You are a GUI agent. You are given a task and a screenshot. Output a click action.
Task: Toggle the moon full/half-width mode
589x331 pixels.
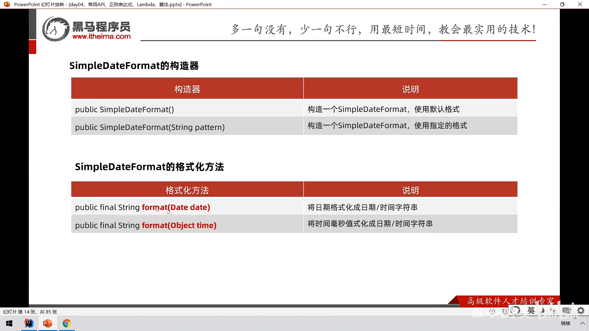[x=542, y=310]
